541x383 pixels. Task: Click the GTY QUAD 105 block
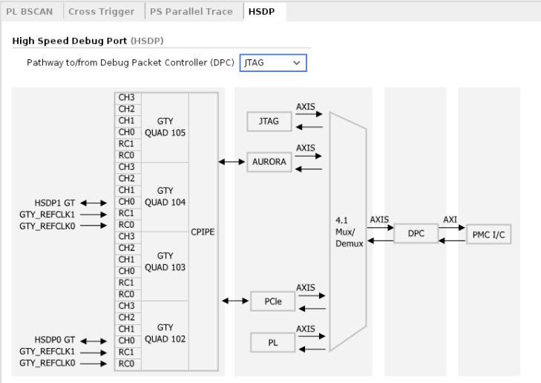tap(165, 127)
